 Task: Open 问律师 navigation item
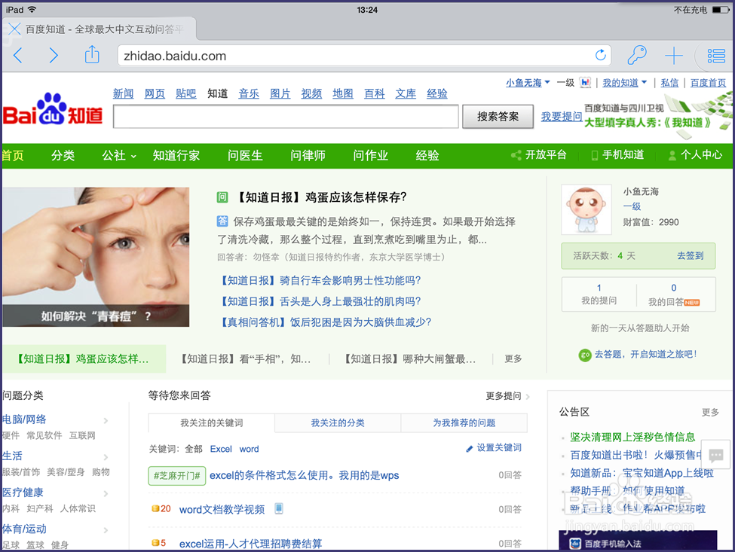coord(308,155)
